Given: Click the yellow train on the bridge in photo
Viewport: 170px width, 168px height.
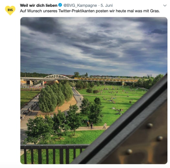Looking at the screenshot, I should point(106,79).
